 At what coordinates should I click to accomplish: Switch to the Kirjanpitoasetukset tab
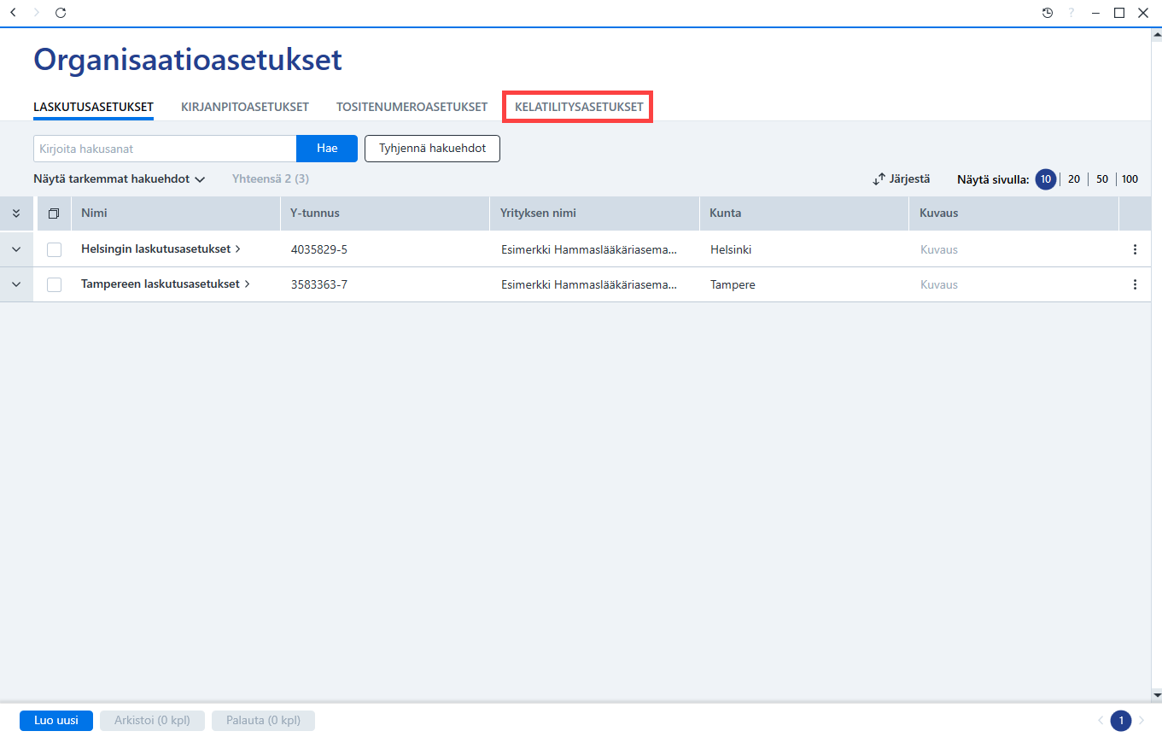(x=245, y=107)
